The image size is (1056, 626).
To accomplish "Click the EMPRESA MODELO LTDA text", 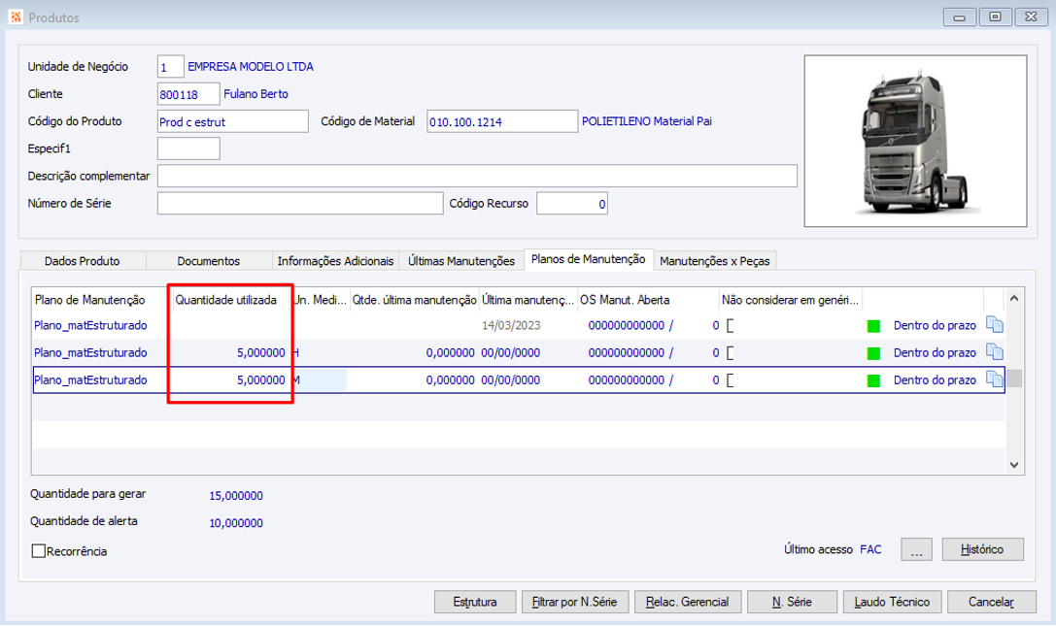I will [x=251, y=67].
